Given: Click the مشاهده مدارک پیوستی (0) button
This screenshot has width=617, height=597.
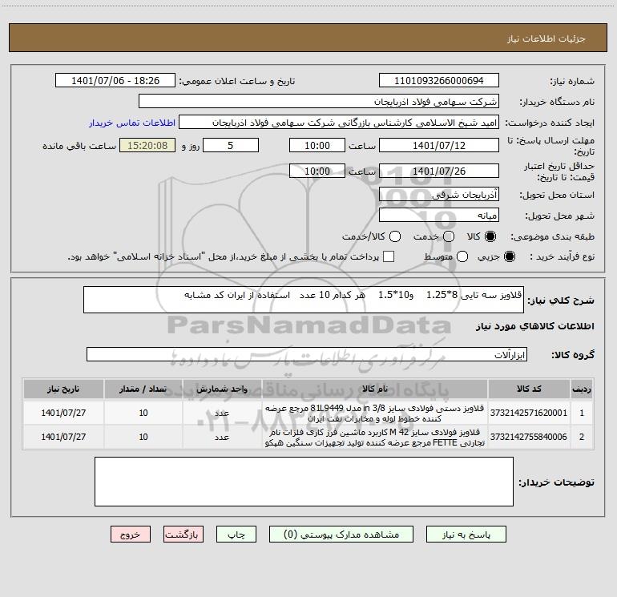Looking at the screenshot, I should click(341, 534).
